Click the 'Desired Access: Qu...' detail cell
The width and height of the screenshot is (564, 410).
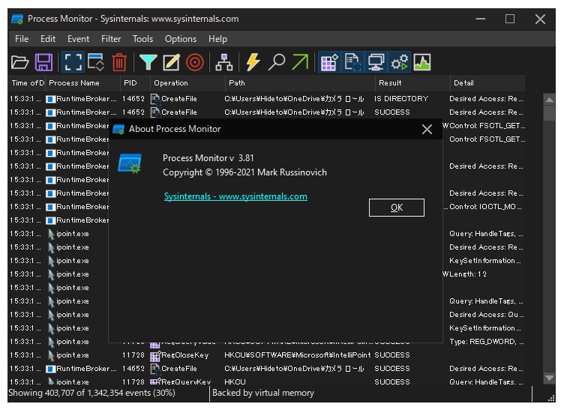[486, 315]
